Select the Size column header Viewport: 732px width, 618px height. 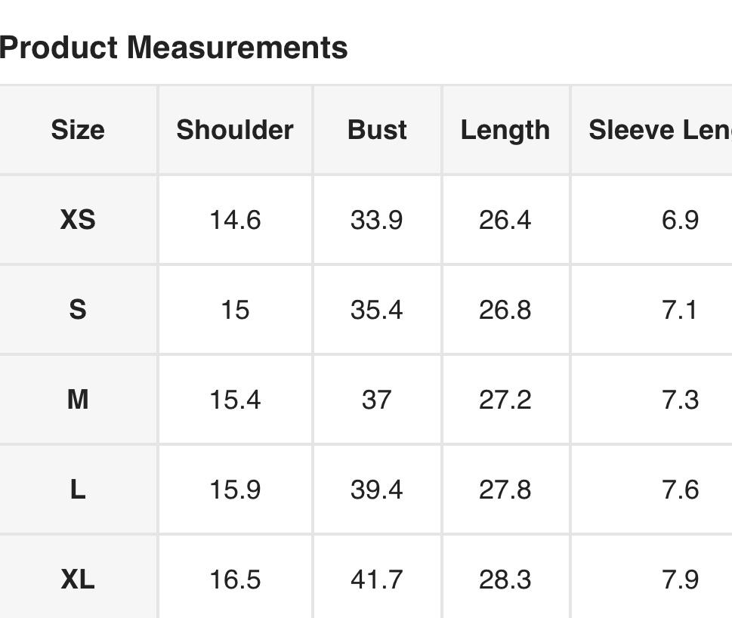pyautogui.click(x=78, y=130)
